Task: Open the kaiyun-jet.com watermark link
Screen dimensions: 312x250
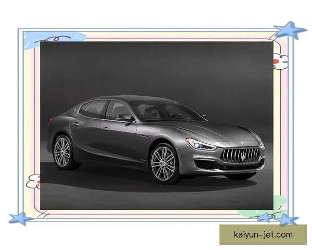Action: (263, 235)
